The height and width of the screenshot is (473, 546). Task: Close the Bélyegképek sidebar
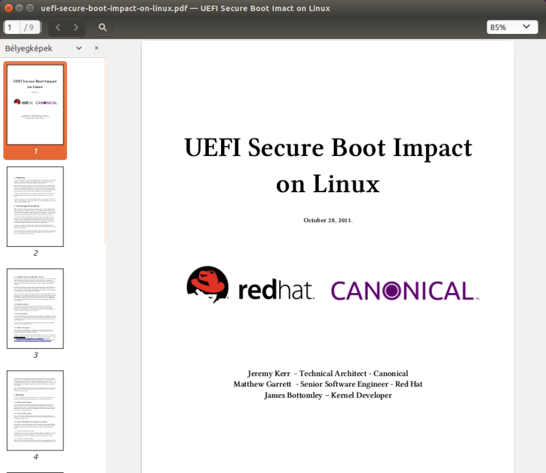(x=96, y=48)
